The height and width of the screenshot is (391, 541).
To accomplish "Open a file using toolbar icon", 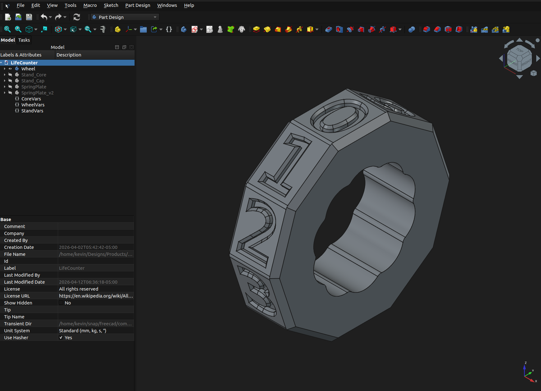I will coord(18,17).
